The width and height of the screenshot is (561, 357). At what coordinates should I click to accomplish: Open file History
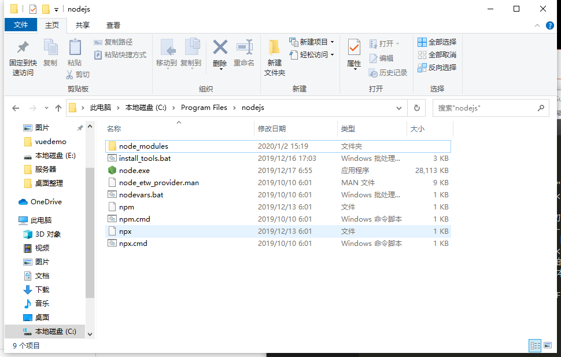(388, 73)
